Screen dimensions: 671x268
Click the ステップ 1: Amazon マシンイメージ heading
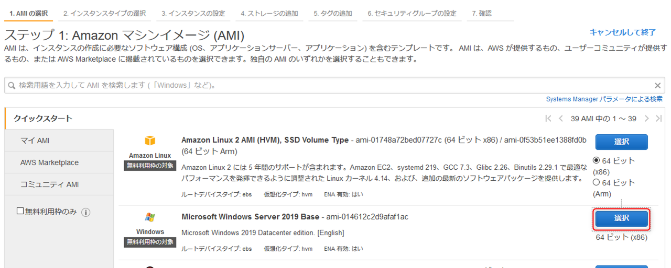[x=125, y=36]
